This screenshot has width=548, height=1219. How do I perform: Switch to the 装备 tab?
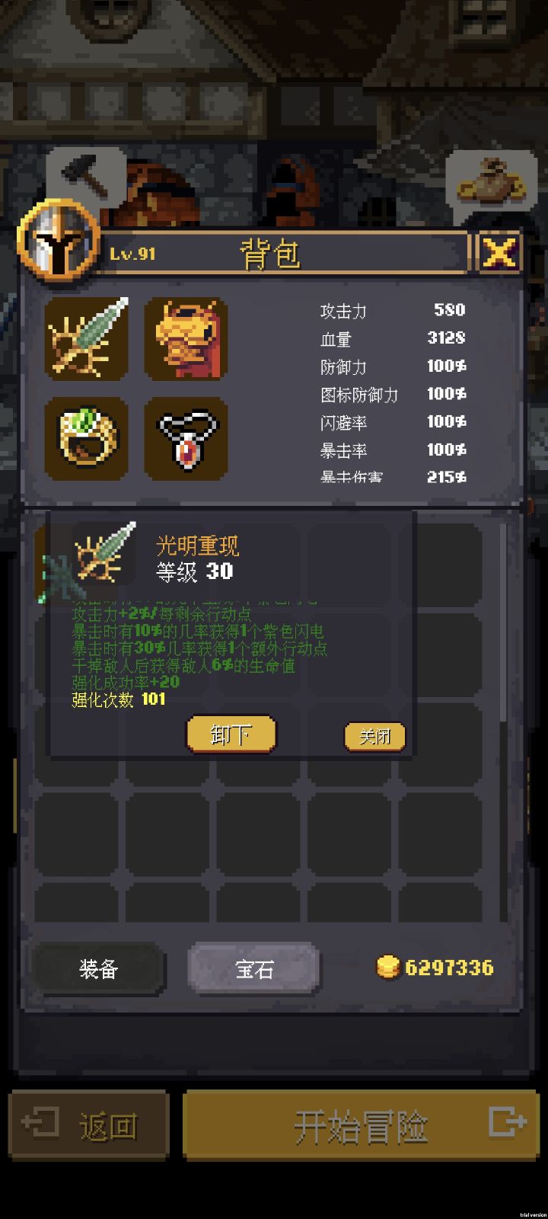pyautogui.click(x=98, y=969)
